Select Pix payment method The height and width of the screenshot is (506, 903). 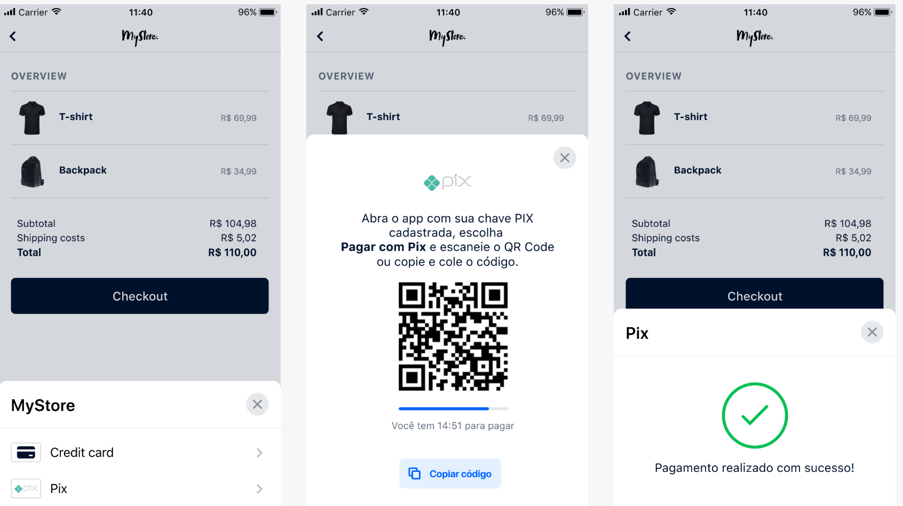pyautogui.click(x=140, y=488)
